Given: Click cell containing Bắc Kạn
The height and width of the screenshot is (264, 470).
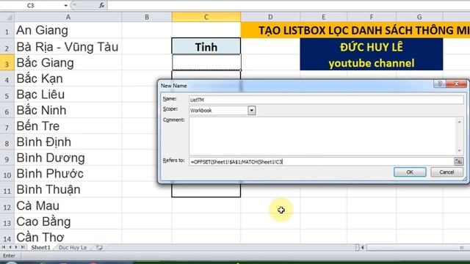Looking at the screenshot, I should 68,78.
